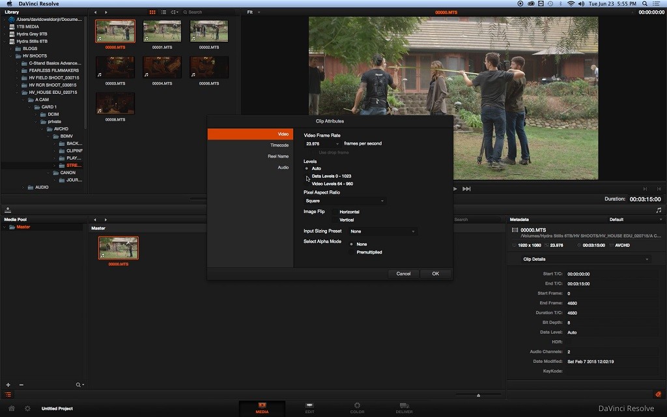Open Spotlight search in macOS menu bar

click(x=645, y=3)
